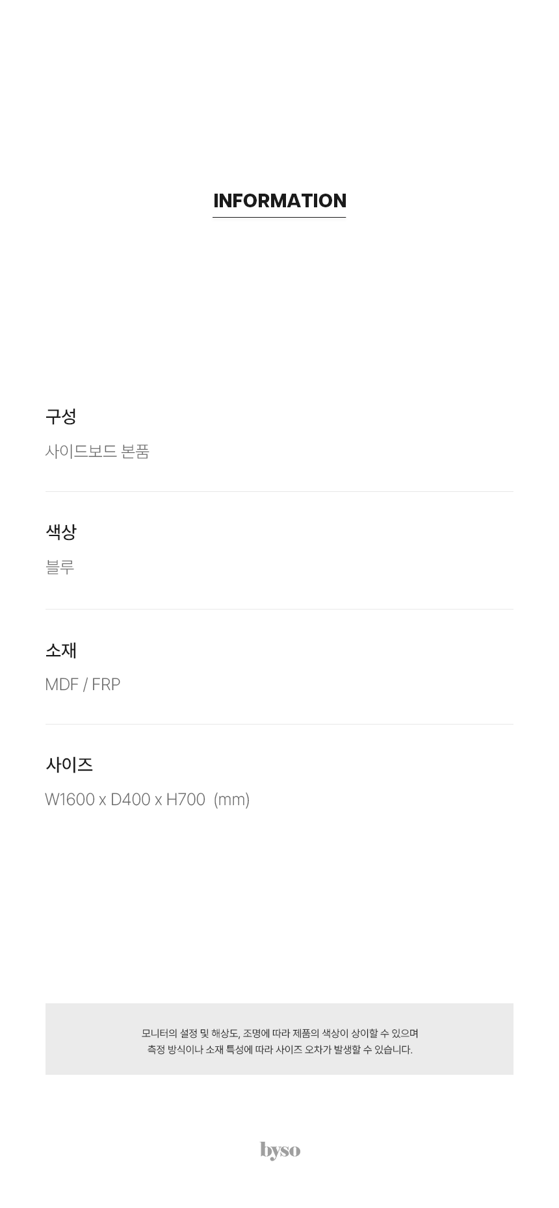This screenshot has width=559, height=1208.
Task: Select the 사이즈 section label
Action: click(69, 764)
